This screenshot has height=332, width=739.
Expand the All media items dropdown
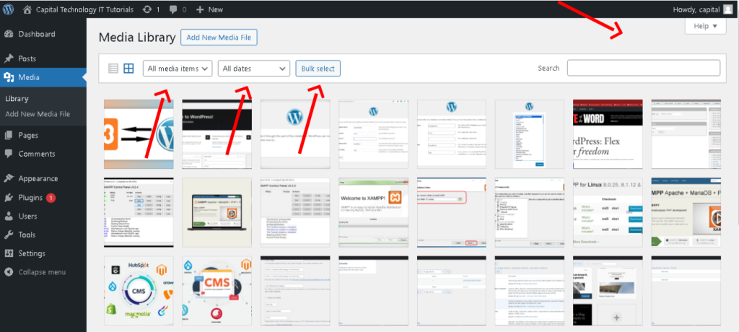[178, 69]
